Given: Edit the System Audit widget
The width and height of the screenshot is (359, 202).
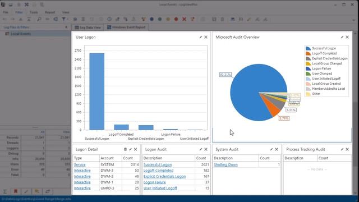Looking at the screenshot, I should point(271,149).
